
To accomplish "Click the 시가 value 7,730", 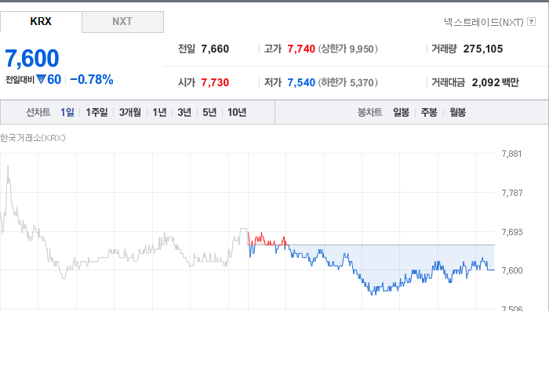I will 215,82.
